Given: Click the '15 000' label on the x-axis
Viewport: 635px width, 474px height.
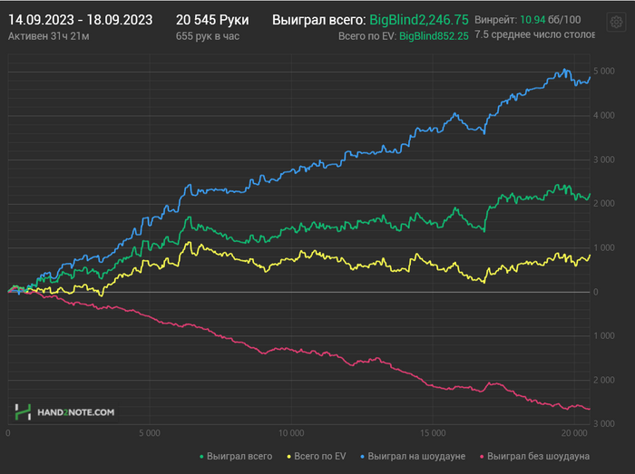Looking at the screenshot, I should [x=433, y=433].
